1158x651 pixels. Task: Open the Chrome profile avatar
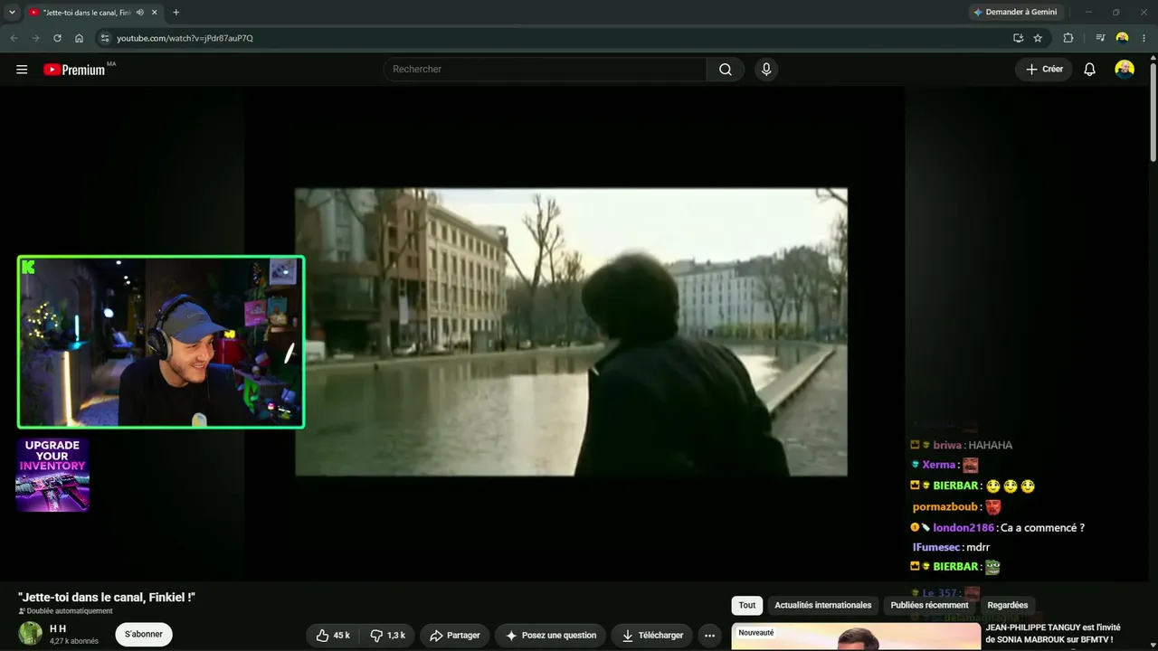(1123, 38)
